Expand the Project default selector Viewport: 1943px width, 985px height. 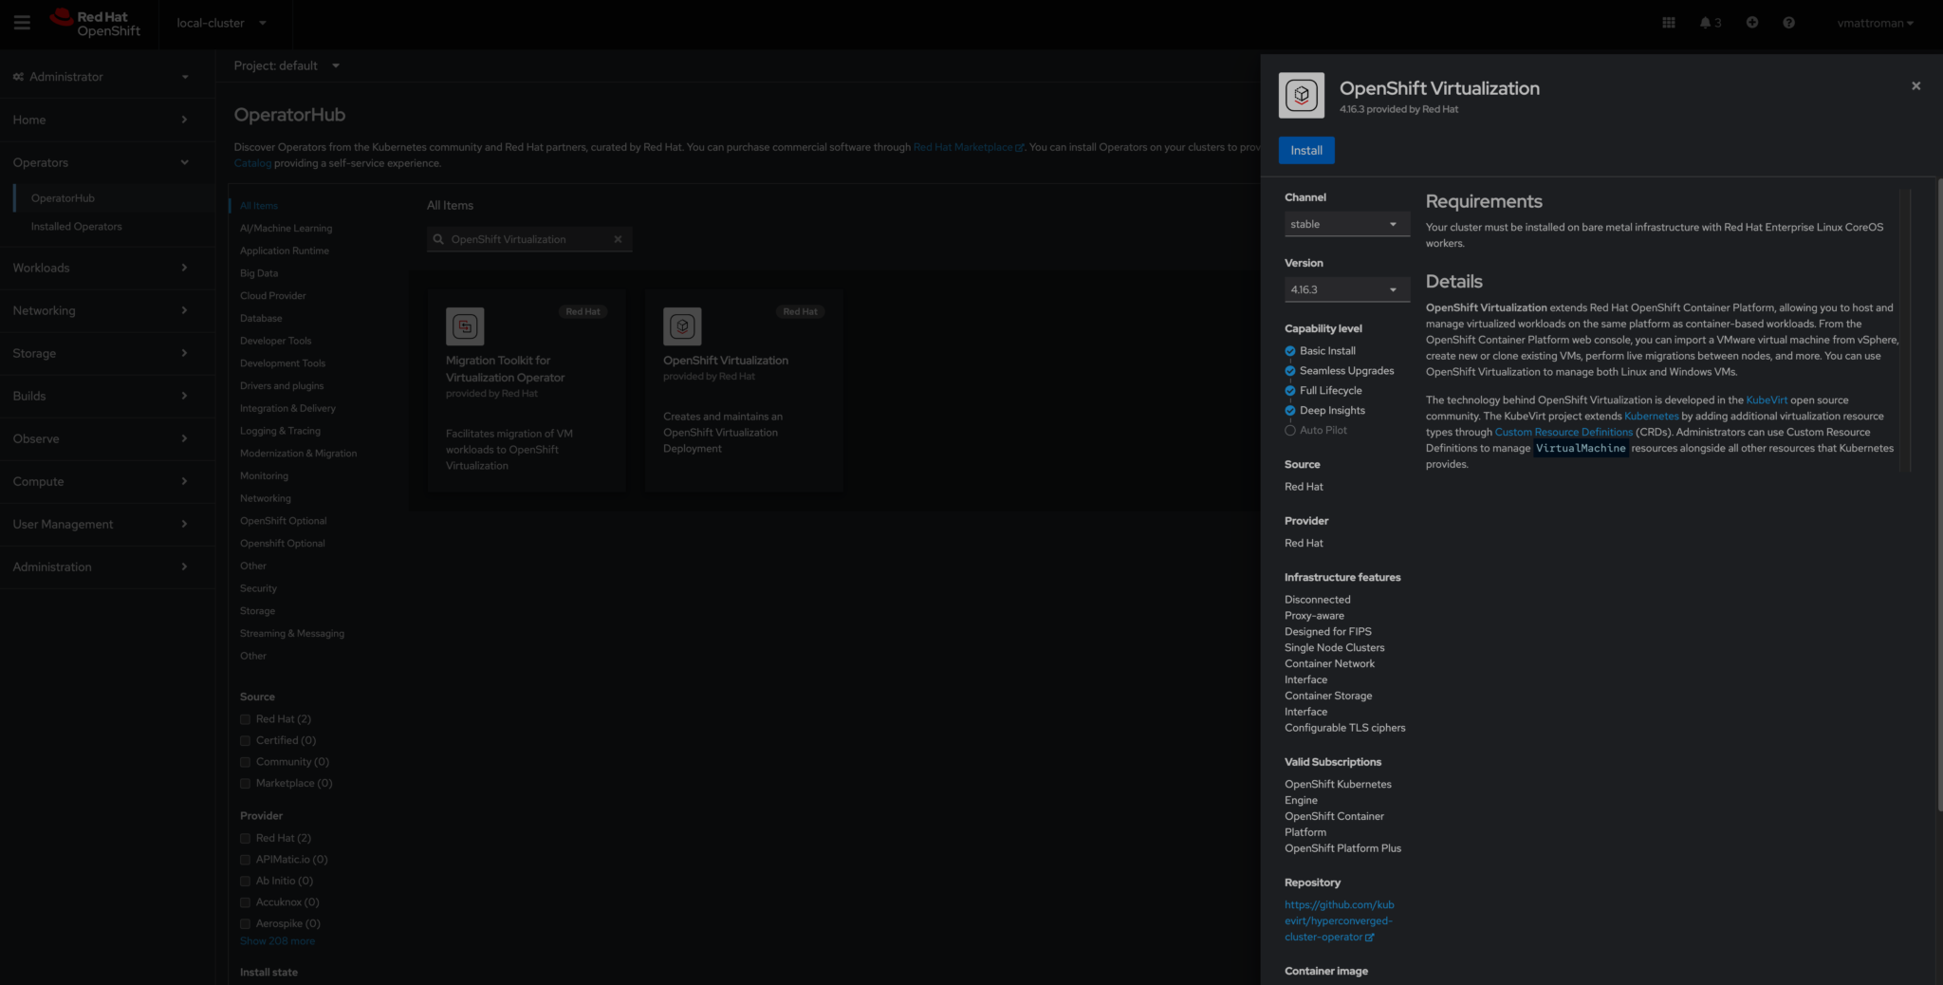click(x=287, y=65)
